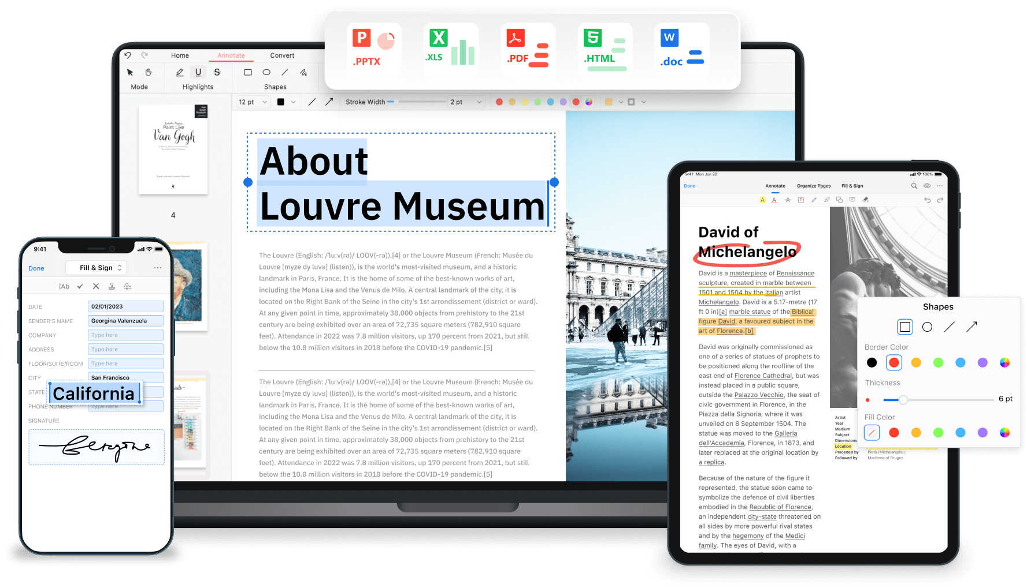Switch to Organize Pages tab on tablet
1027x588 pixels.
[814, 186]
